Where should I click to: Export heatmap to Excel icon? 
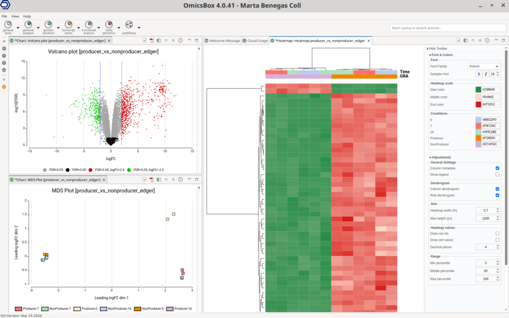[x=465, y=41]
